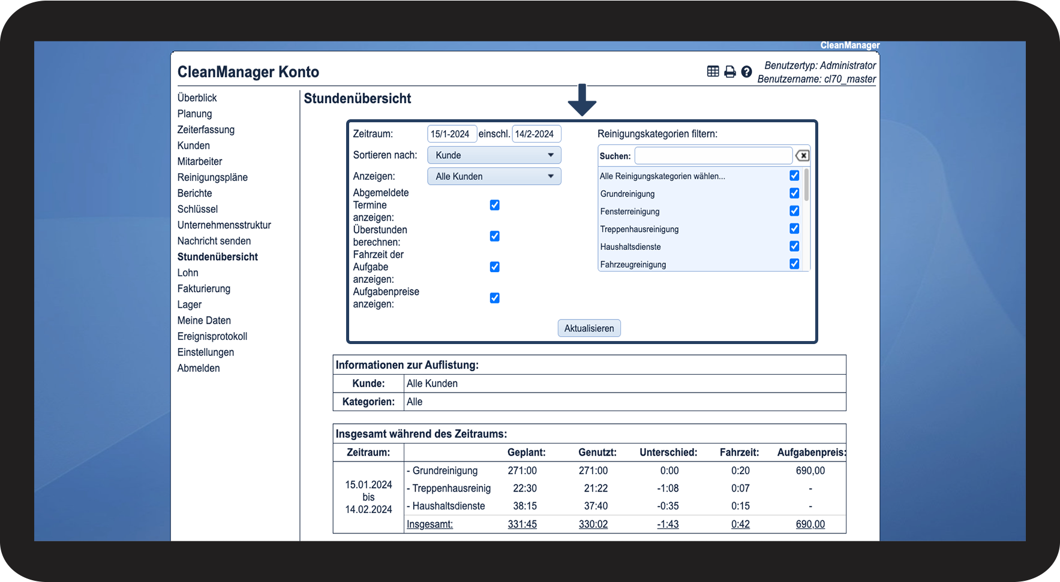Click the start date field 15/1-2024

(451, 134)
